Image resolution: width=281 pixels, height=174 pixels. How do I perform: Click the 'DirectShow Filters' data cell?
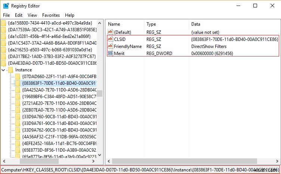(209, 46)
